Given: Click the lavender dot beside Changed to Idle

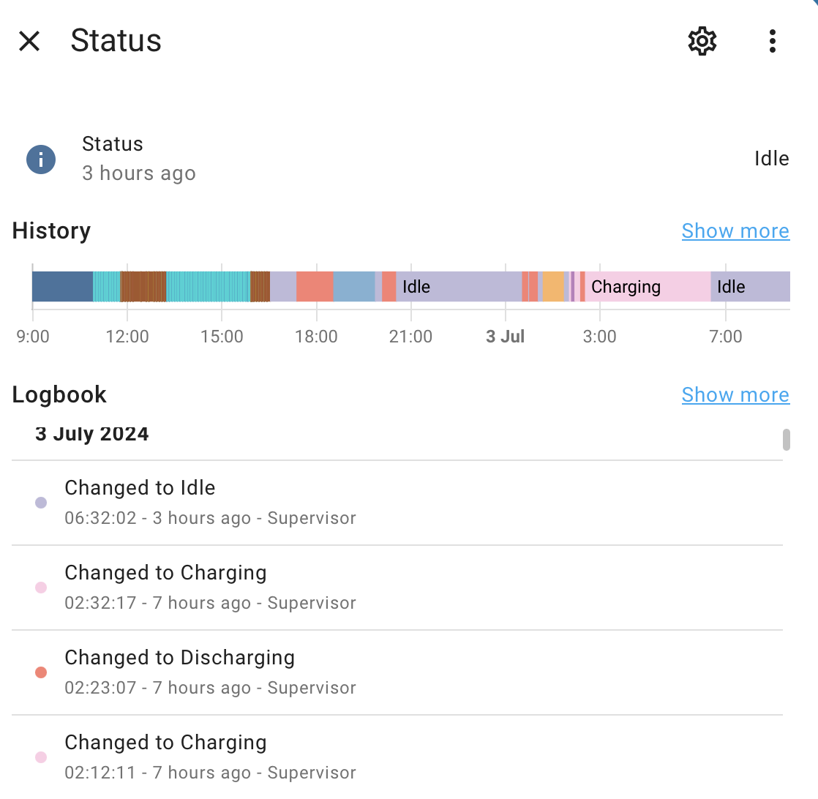Looking at the screenshot, I should [41, 503].
